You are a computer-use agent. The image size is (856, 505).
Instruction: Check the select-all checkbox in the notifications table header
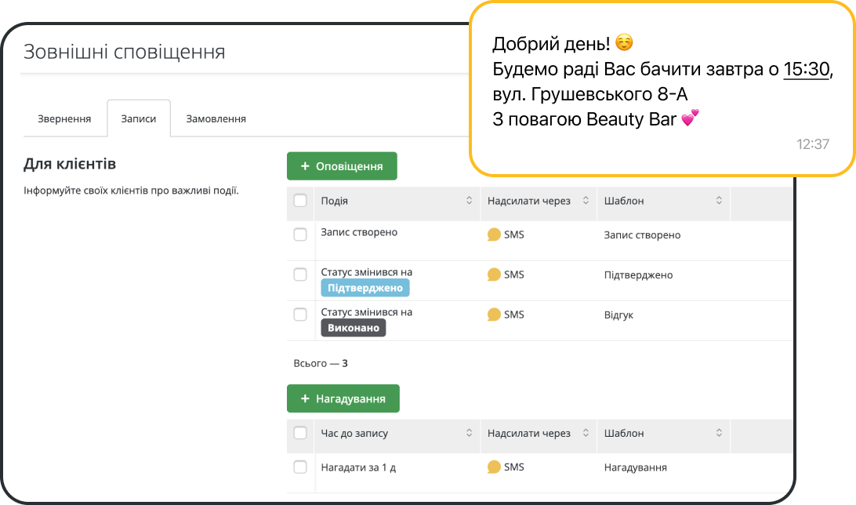pos(300,201)
